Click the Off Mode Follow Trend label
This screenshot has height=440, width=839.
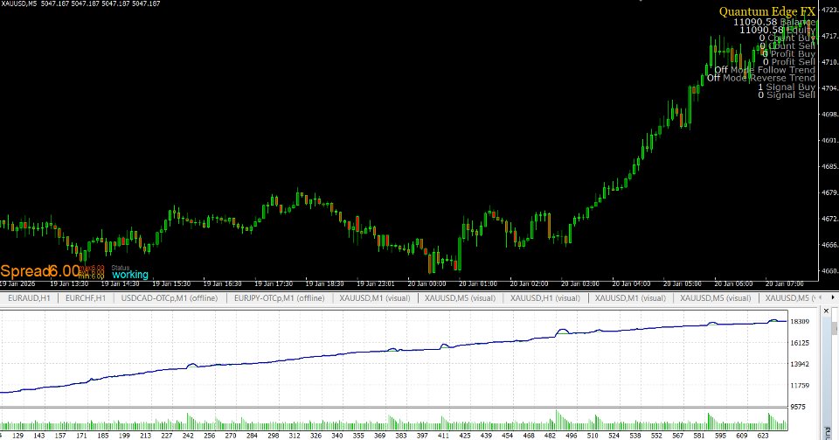point(765,70)
